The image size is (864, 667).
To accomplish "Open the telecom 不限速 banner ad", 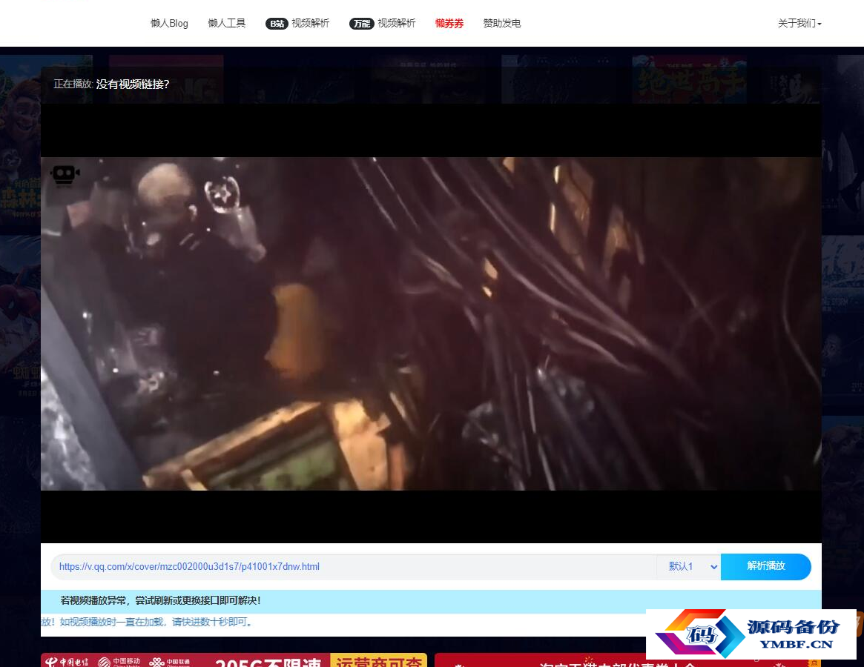I will 234,660.
